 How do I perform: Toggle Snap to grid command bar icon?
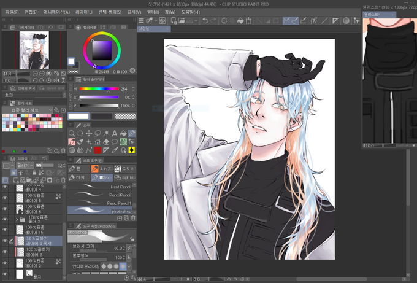pyautogui.click(x=303, y=20)
